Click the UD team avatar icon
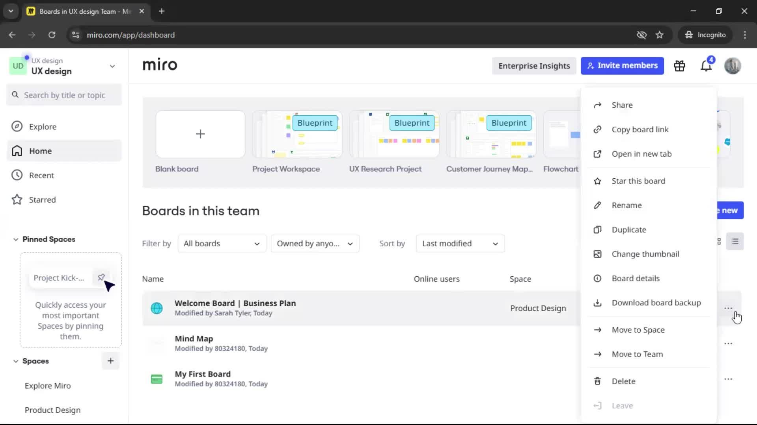Image resolution: width=757 pixels, height=425 pixels. pos(18,66)
